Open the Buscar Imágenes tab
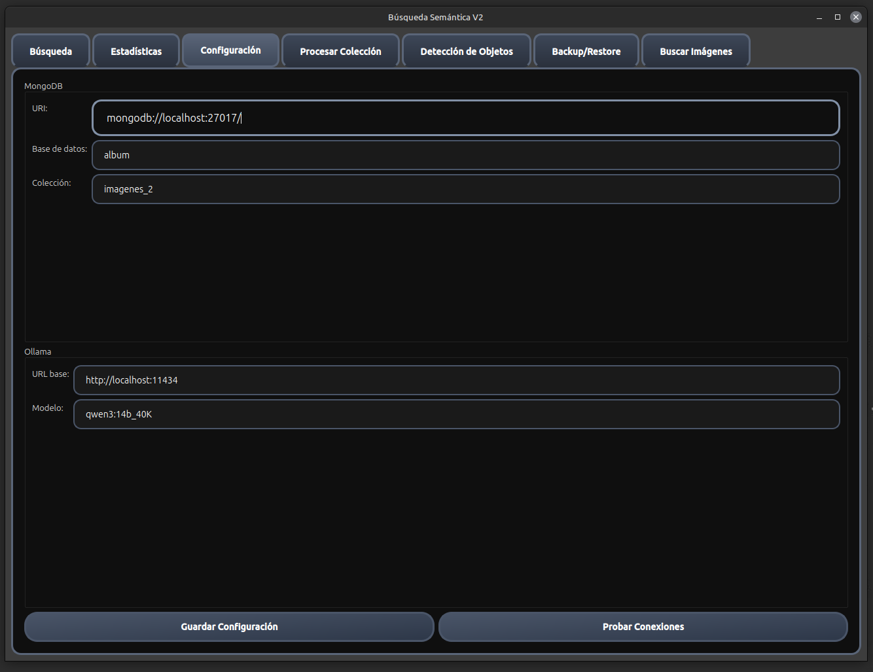 click(696, 51)
